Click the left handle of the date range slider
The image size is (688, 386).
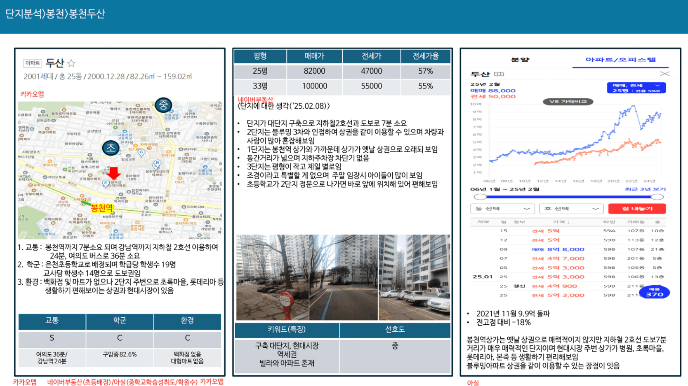(x=480, y=197)
